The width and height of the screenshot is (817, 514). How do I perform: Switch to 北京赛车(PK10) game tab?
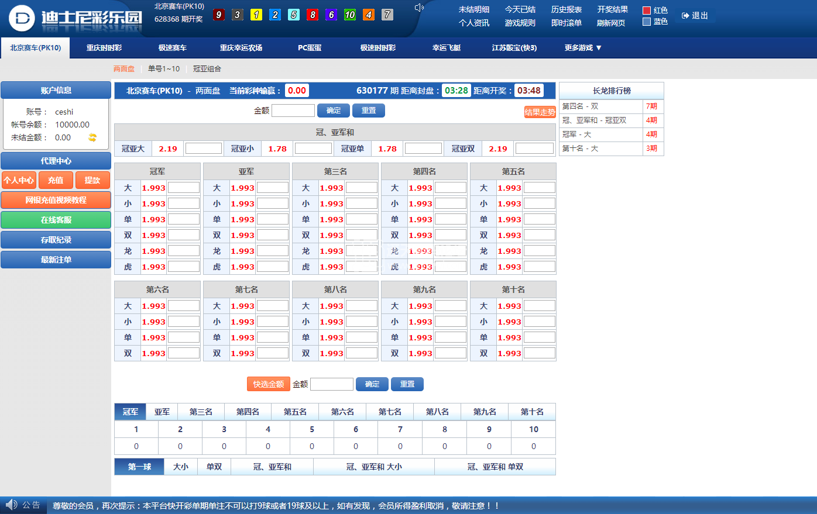click(x=35, y=48)
